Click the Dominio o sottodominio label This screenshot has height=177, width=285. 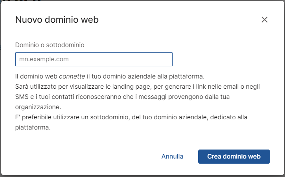[50, 45]
